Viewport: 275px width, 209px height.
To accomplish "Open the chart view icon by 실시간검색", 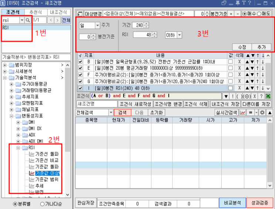I will (242, 113).
